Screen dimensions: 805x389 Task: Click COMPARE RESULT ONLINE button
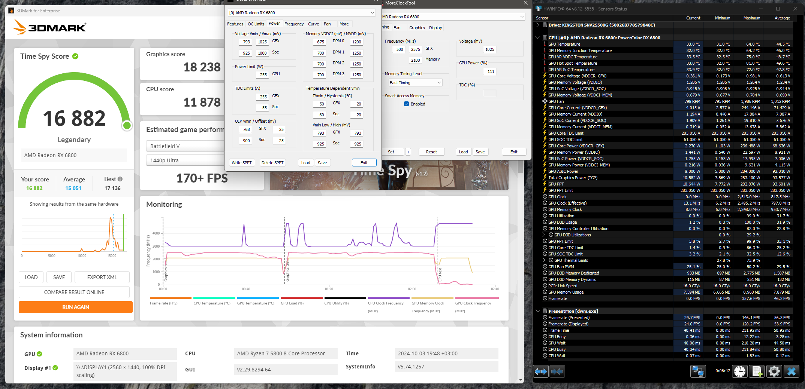click(x=74, y=292)
